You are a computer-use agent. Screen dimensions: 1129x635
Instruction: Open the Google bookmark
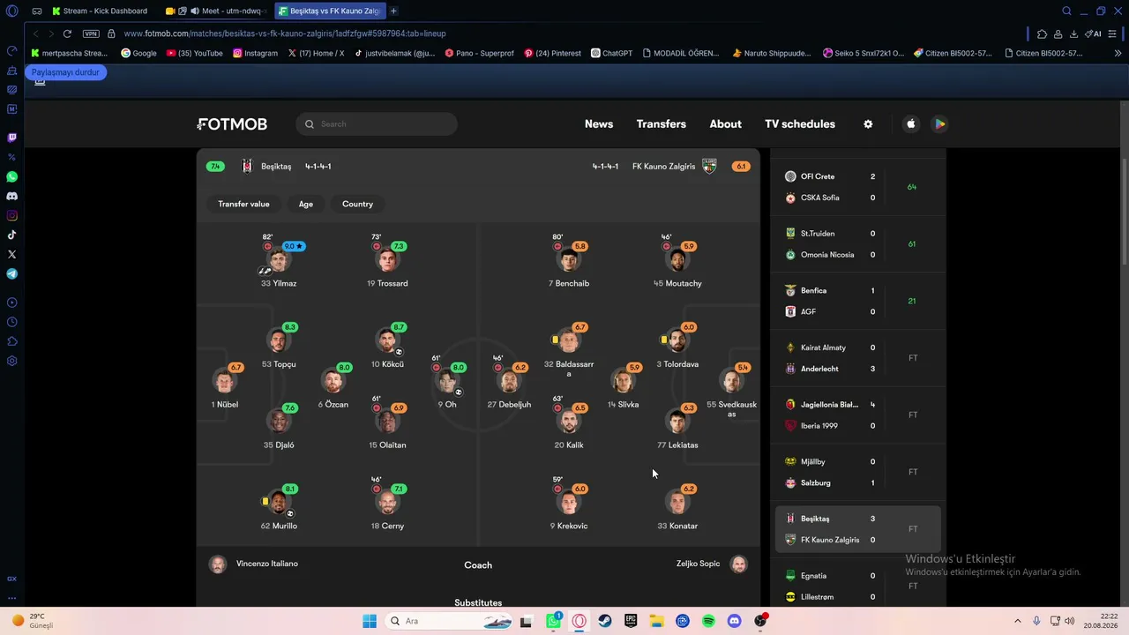(138, 53)
